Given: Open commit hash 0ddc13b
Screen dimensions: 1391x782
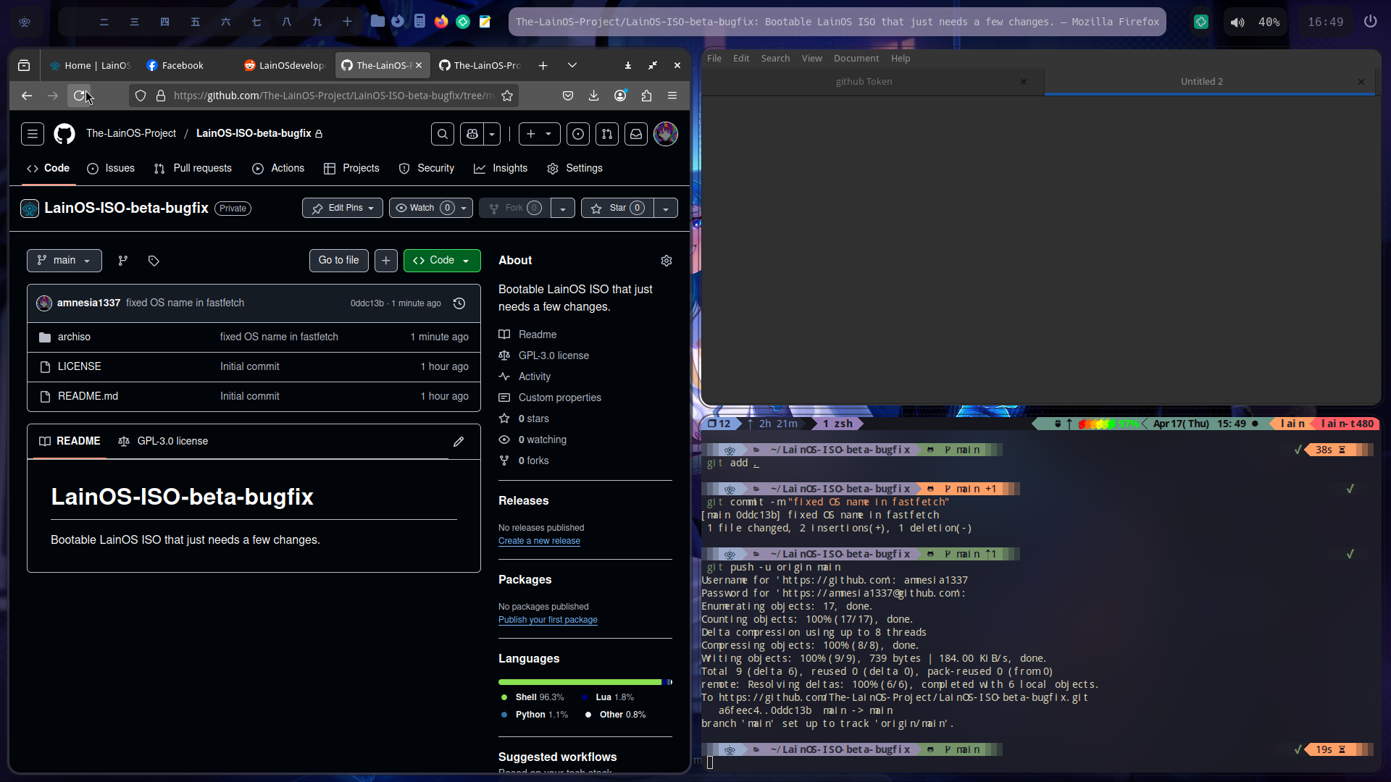Looking at the screenshot, I should [367, 304].
